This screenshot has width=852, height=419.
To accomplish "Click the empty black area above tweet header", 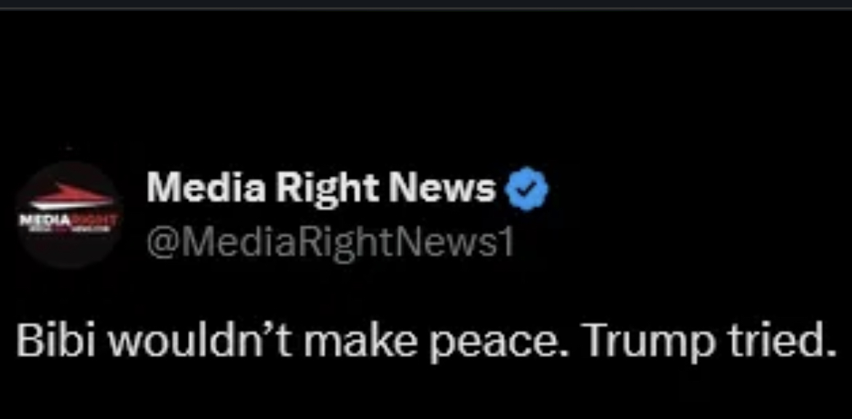I will coord(426,81).
